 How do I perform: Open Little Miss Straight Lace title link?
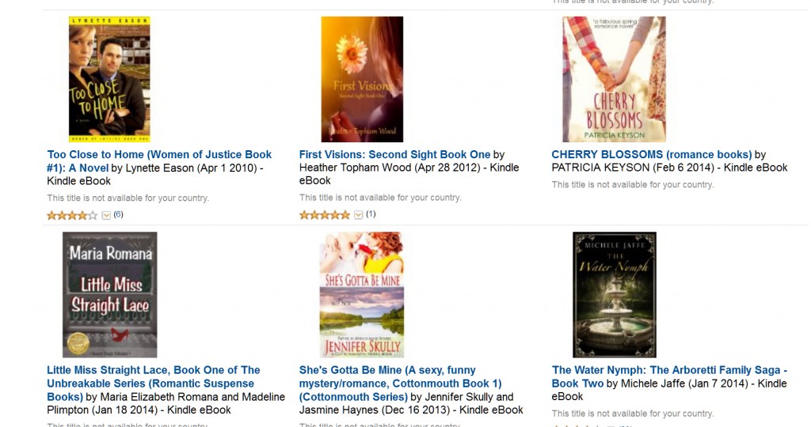154,383
